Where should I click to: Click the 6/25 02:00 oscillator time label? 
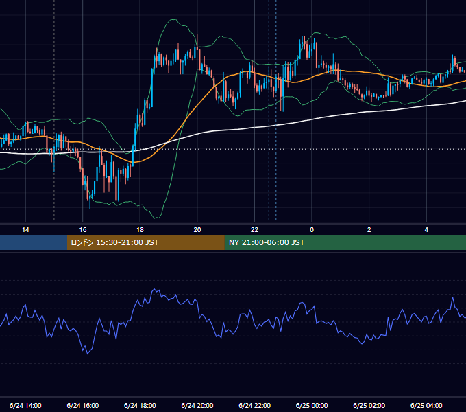(x=369, y=405)
